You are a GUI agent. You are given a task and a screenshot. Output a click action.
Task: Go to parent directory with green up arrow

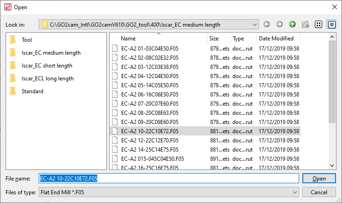point(292,24)
